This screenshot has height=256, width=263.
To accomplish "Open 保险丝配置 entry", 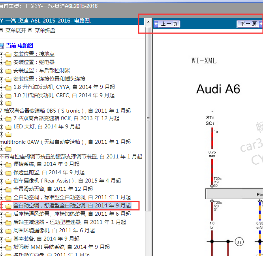I will point(49,172).
